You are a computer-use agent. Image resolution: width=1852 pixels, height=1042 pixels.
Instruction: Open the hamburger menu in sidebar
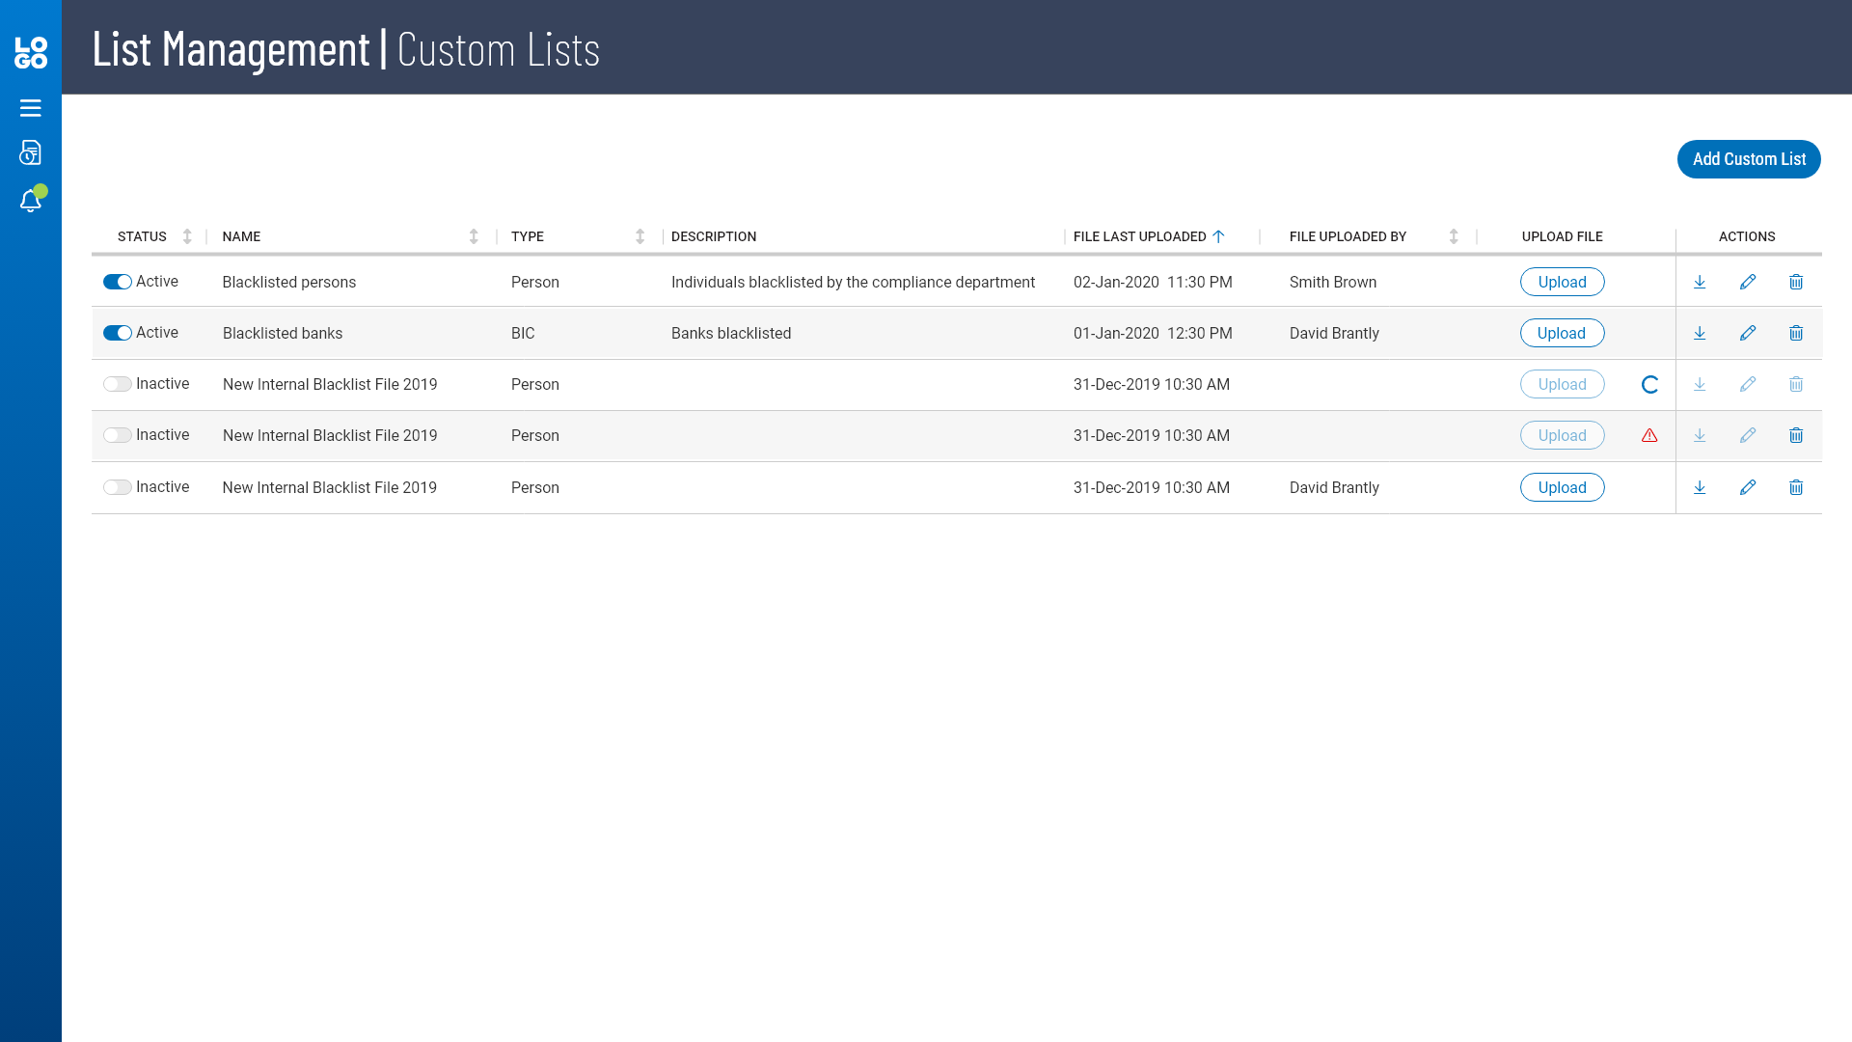click(30, 108)
